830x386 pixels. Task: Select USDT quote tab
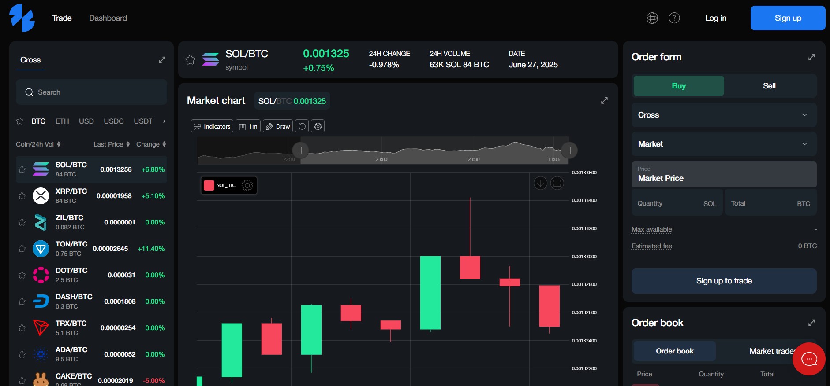[x=143, y=121]
